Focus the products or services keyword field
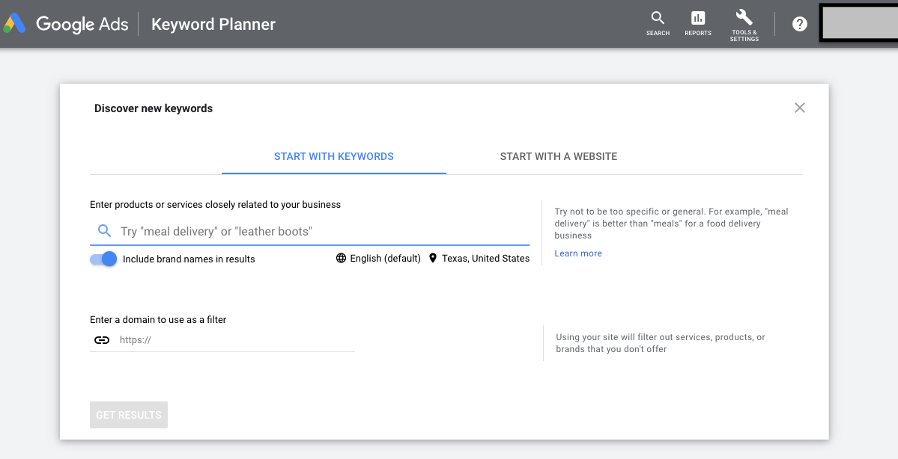 pos(322,232)
